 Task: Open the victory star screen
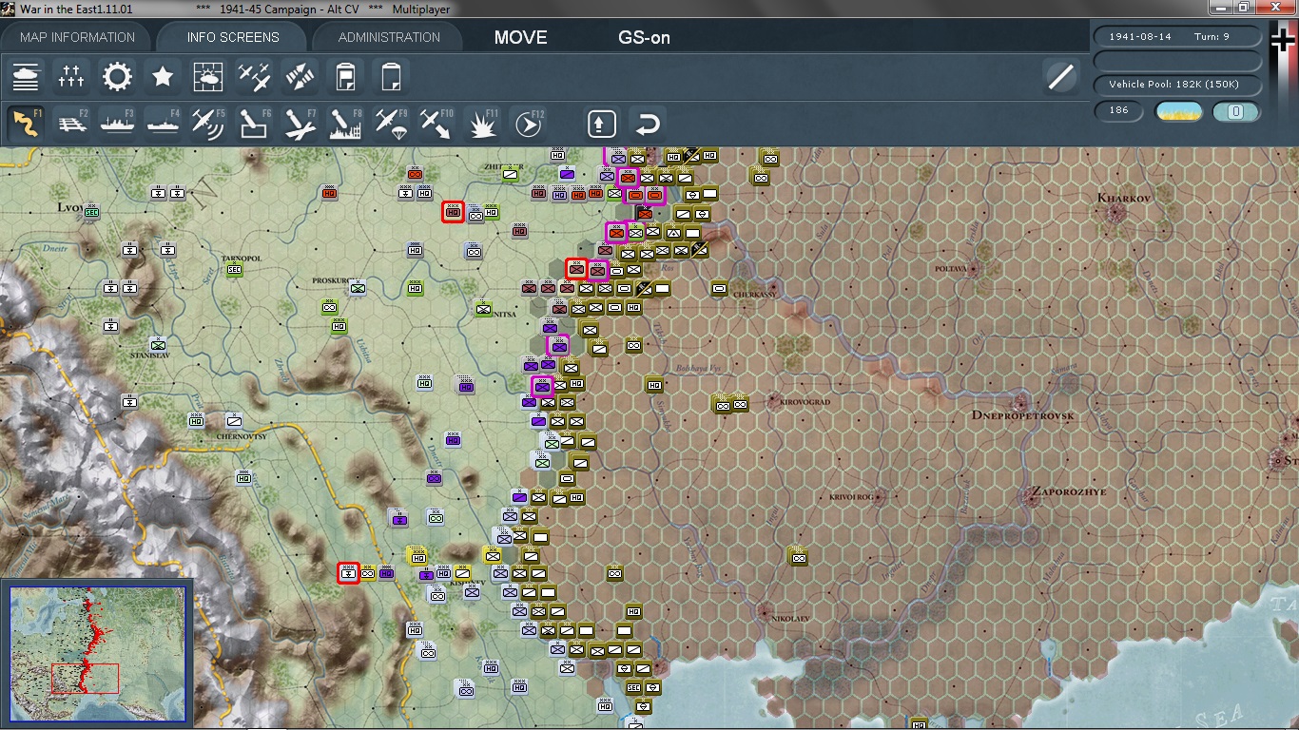(163, 76)
